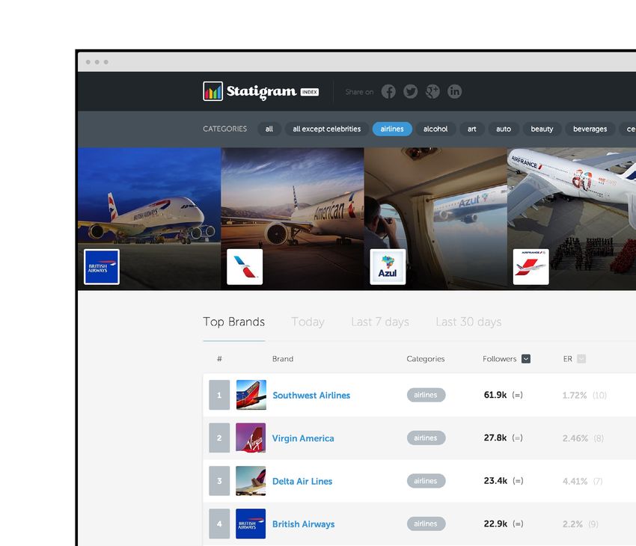Screen dimensions: 636x546
Task: Click the '2.46%' engagement rate value
Action: (575, 438)
